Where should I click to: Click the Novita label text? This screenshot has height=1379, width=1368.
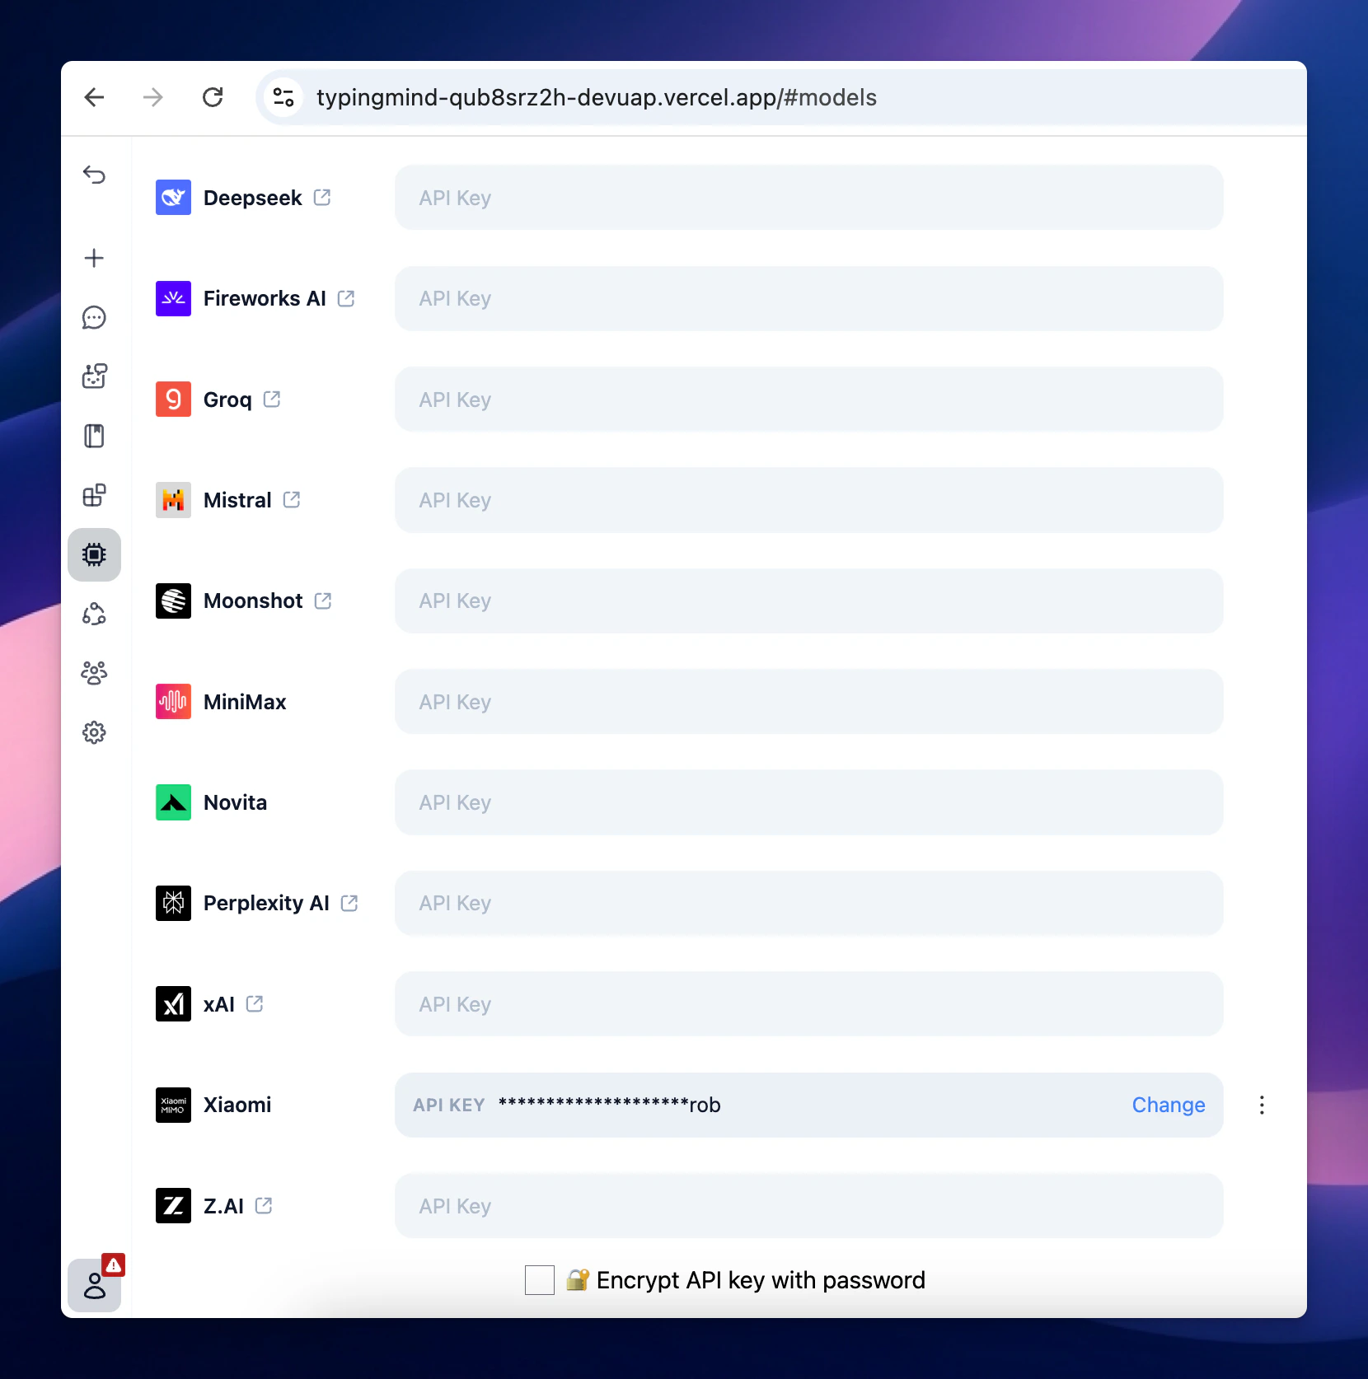click(x=235, y=802)
